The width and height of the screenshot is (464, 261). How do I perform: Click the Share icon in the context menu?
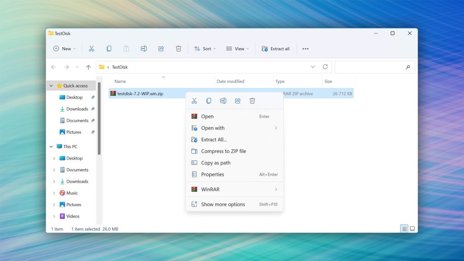(237, 101)
